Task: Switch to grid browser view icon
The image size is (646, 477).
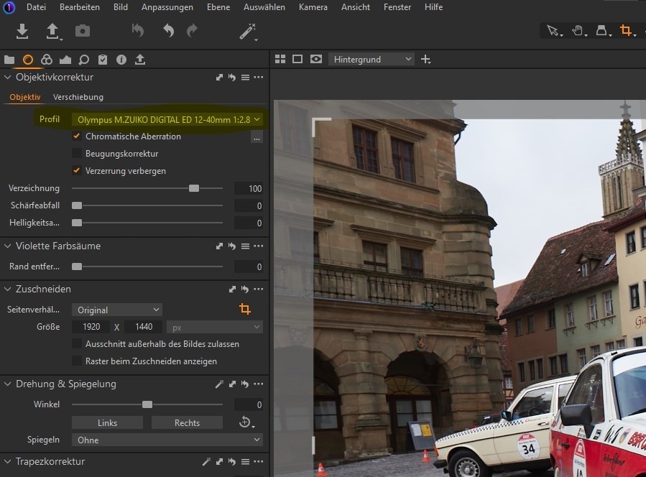Action: coord(280,59)
